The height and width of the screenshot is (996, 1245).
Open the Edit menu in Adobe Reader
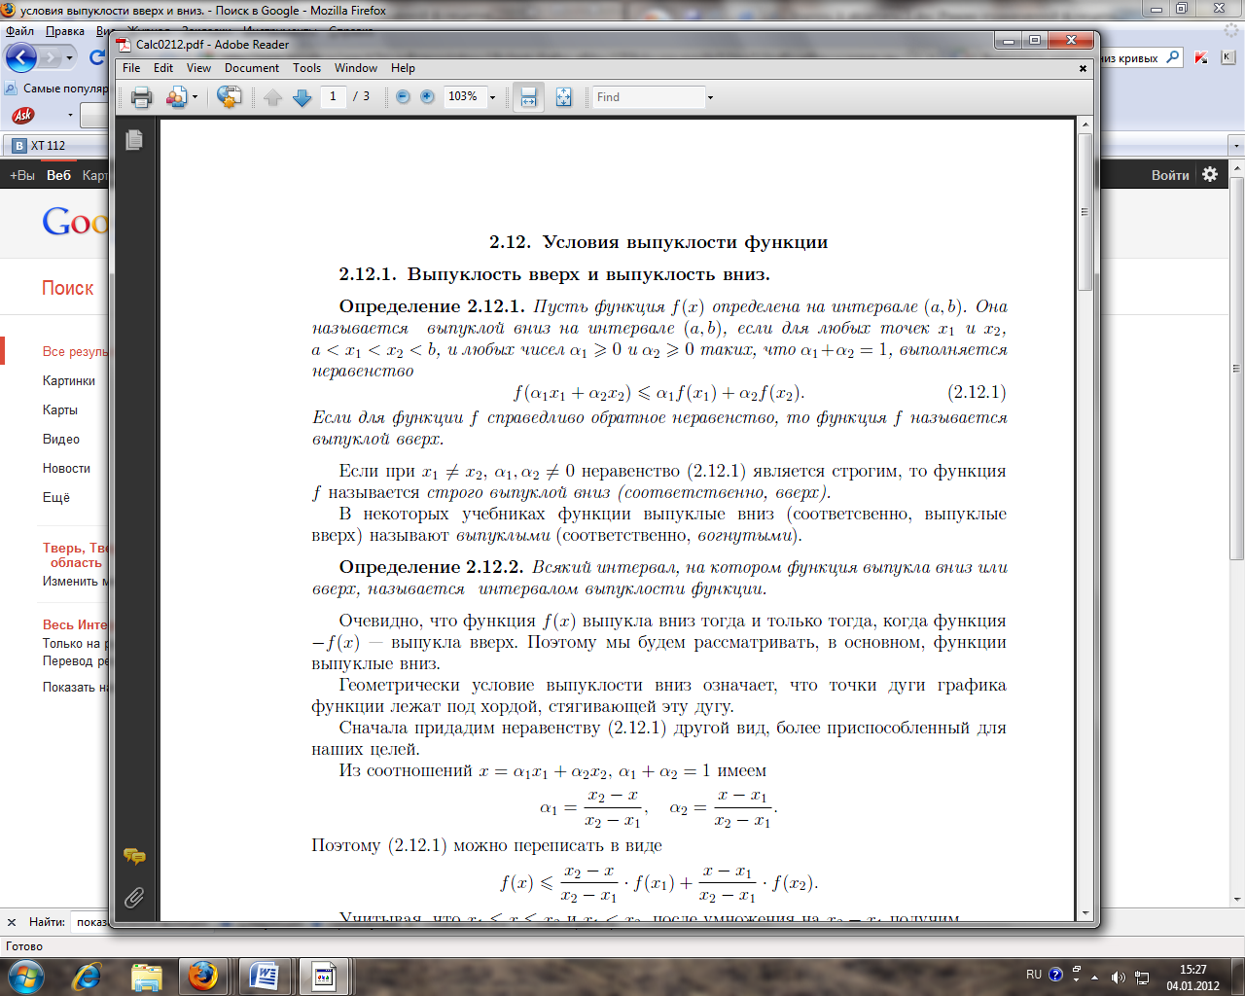click(x=163, y=68)
